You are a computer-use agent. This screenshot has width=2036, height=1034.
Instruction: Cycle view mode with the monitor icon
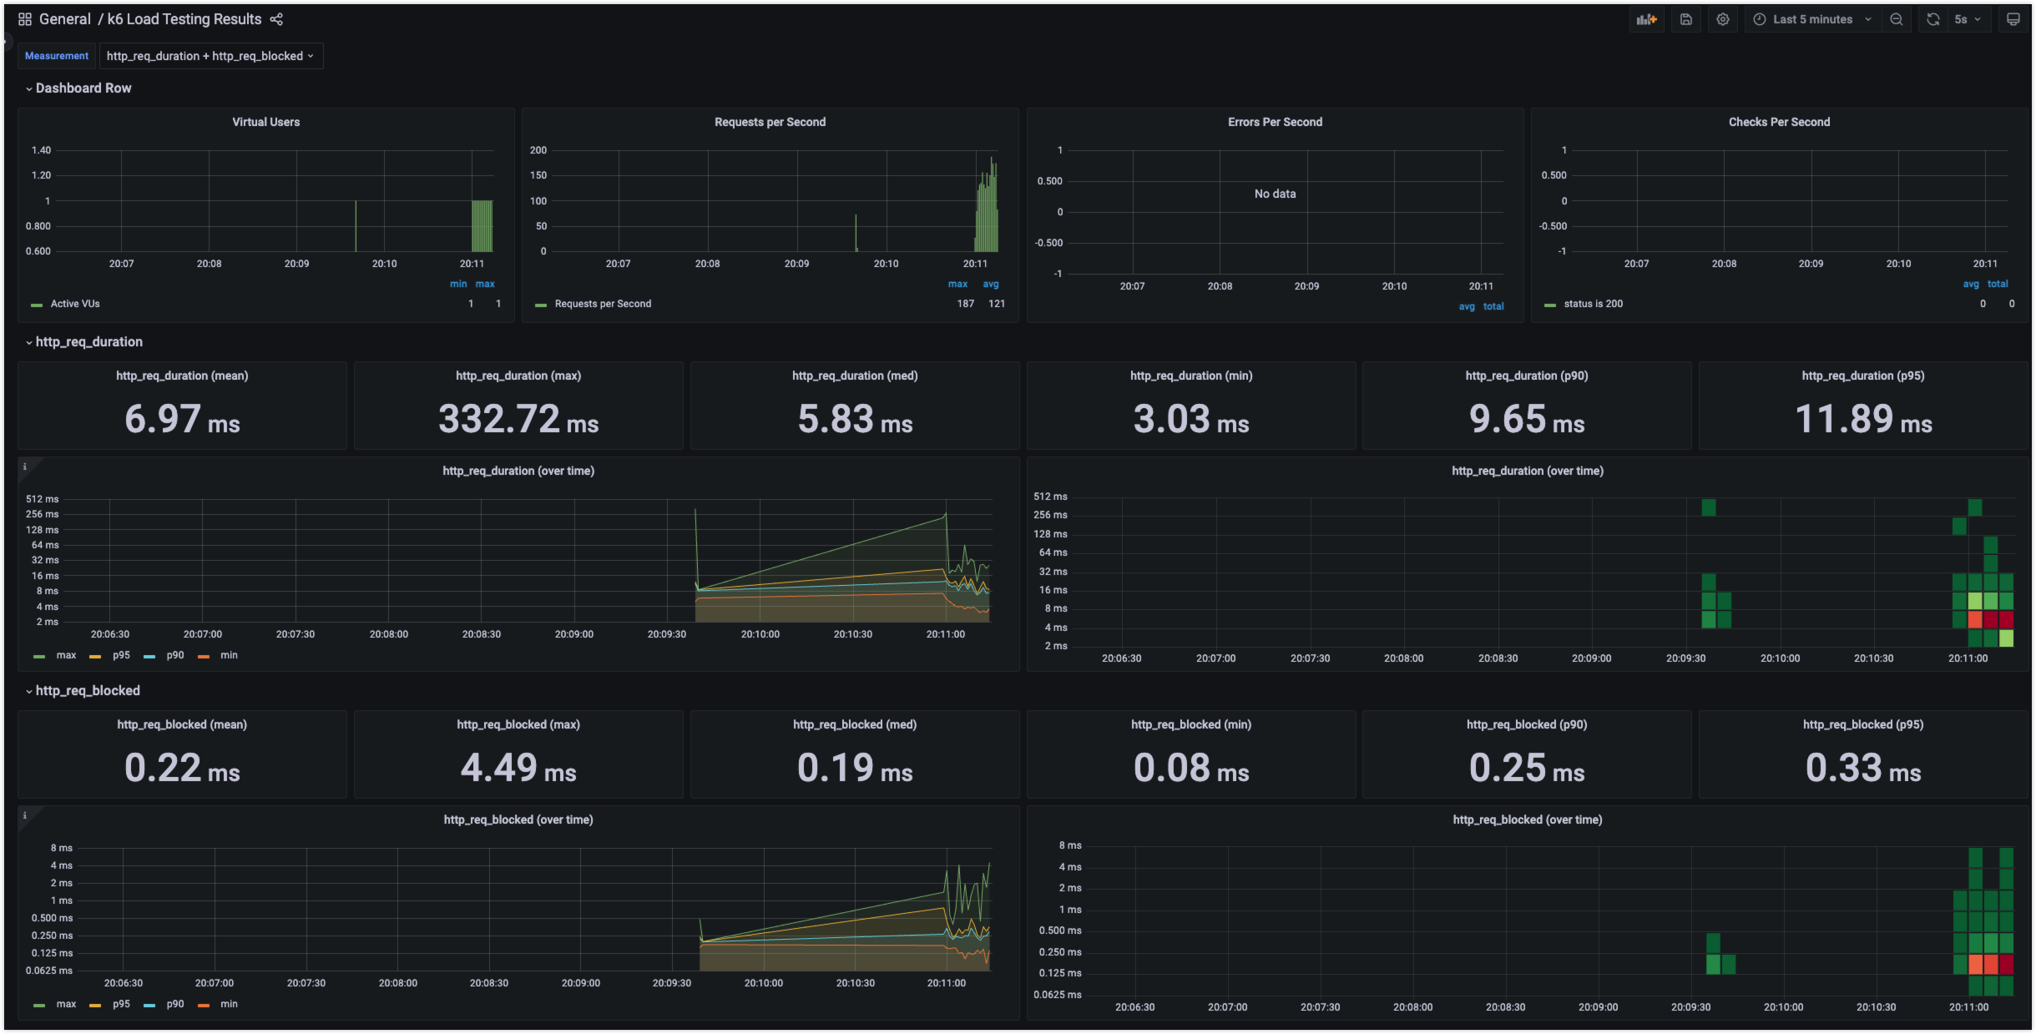2013,19
